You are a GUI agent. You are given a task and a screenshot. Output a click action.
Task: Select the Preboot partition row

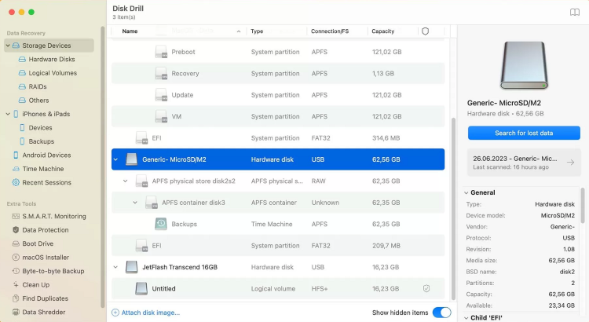tap(278, 52)
